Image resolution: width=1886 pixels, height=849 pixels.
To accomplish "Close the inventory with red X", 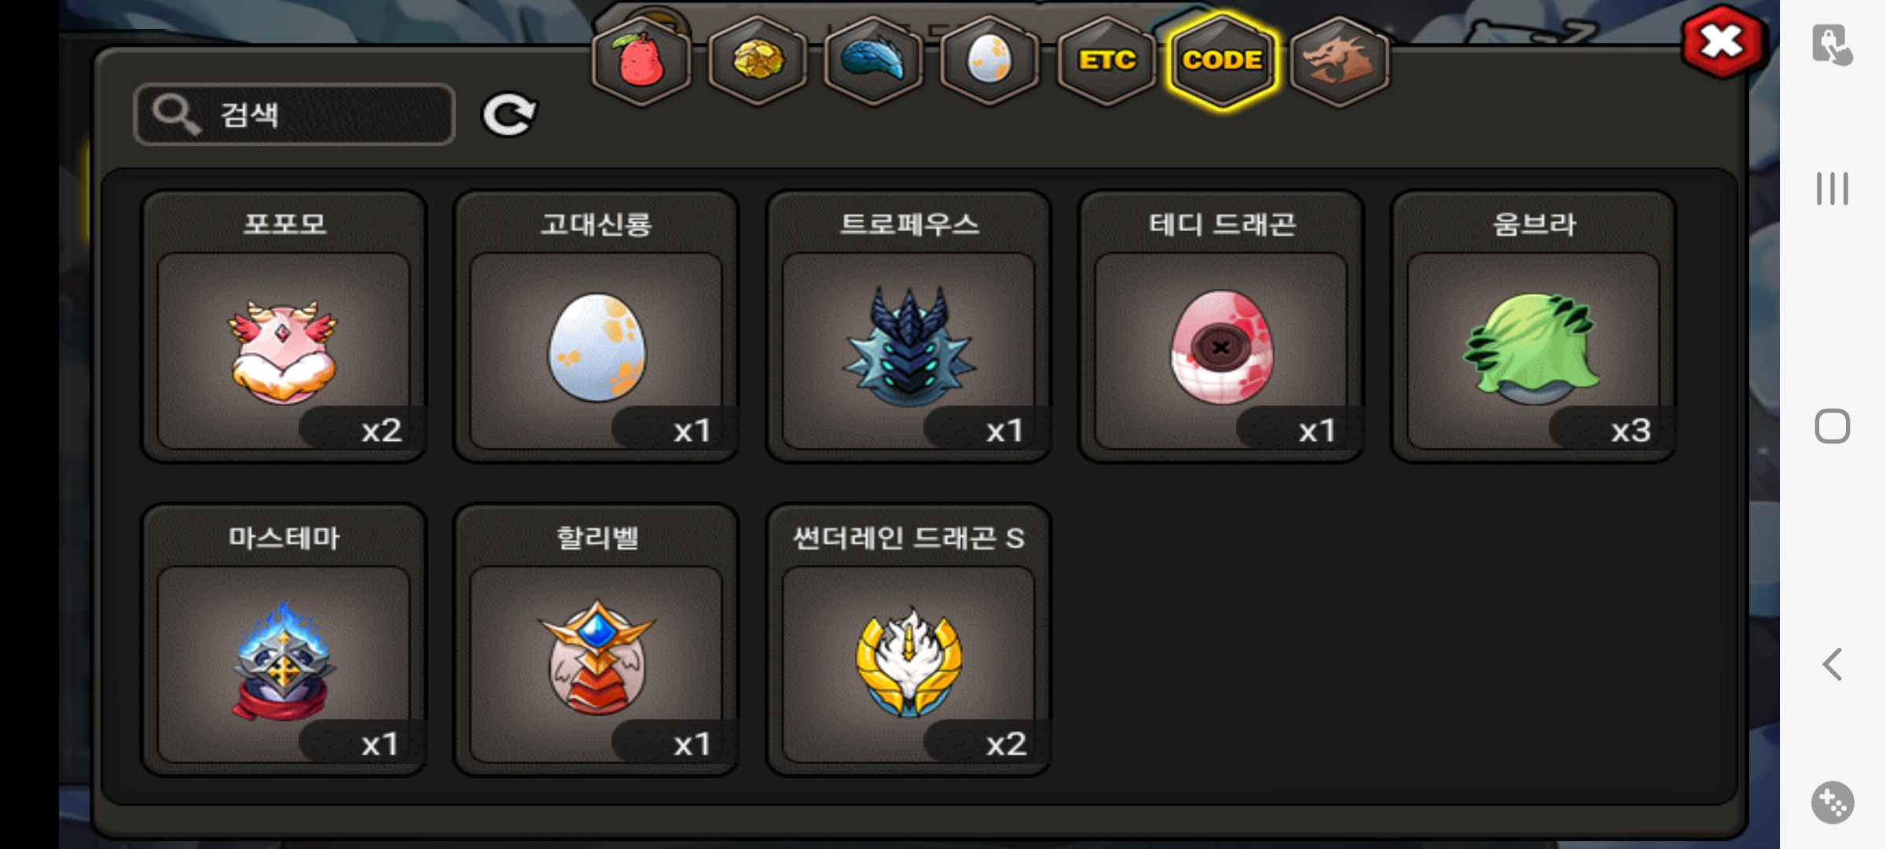I will coord(1723,42).
